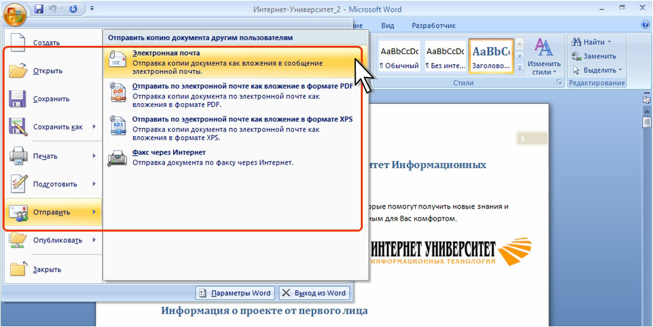Switch to the Разработчик ribbon tab
Image resolution: width=653 pixels, height=327 pixels.
(433, 25)
